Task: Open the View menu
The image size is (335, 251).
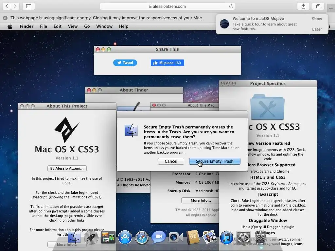Action: pos(73,26)
